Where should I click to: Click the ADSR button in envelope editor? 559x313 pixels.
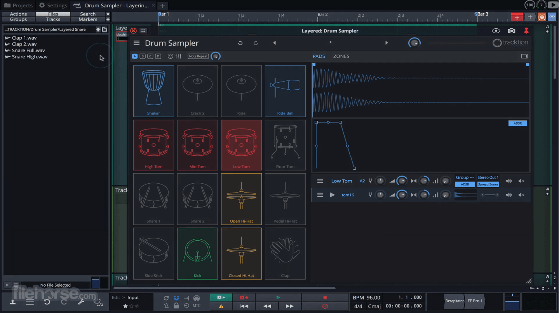click(x=518, y=123)
